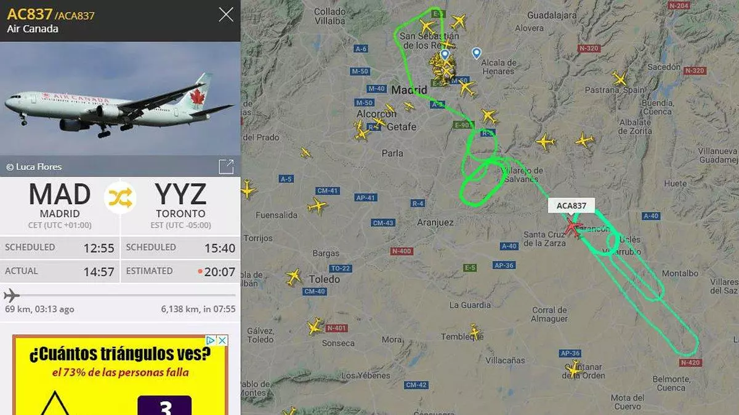The image size is (739, 415).
Task: Click the ¿Cuántos triángulos ves? advertisement
Action: point(120,375)
